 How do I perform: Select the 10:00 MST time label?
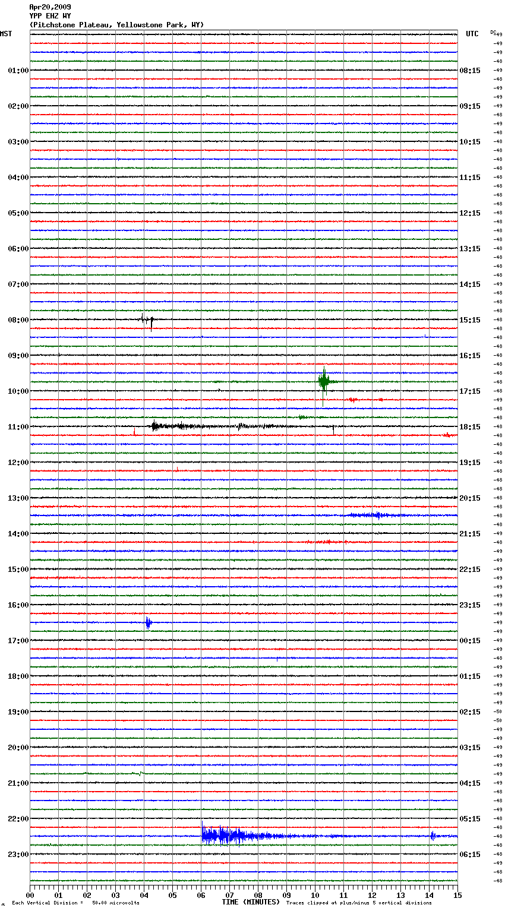coord(18,391)
